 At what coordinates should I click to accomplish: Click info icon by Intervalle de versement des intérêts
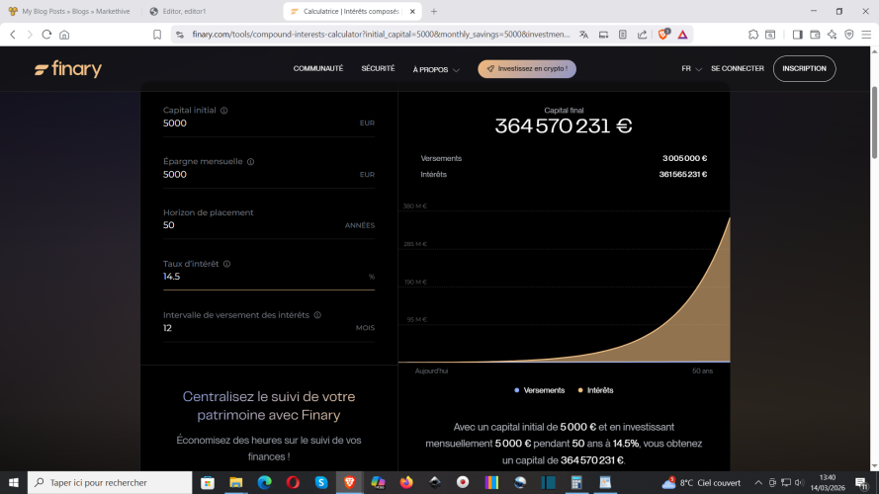(x=317, y=315)
